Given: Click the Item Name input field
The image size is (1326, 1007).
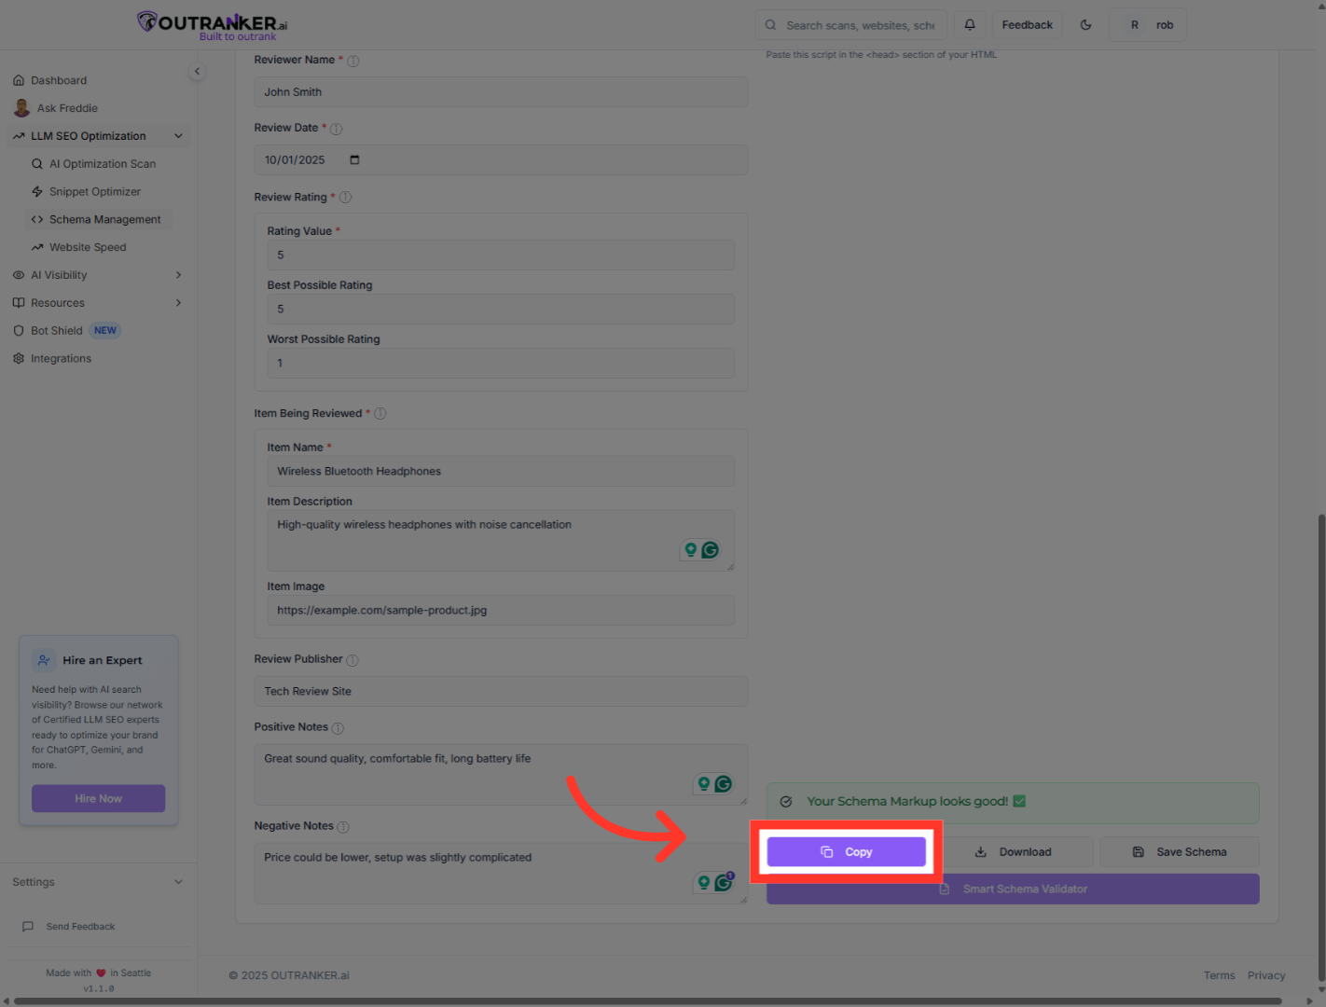Looking at the screenshot, I should click(501, 472).
